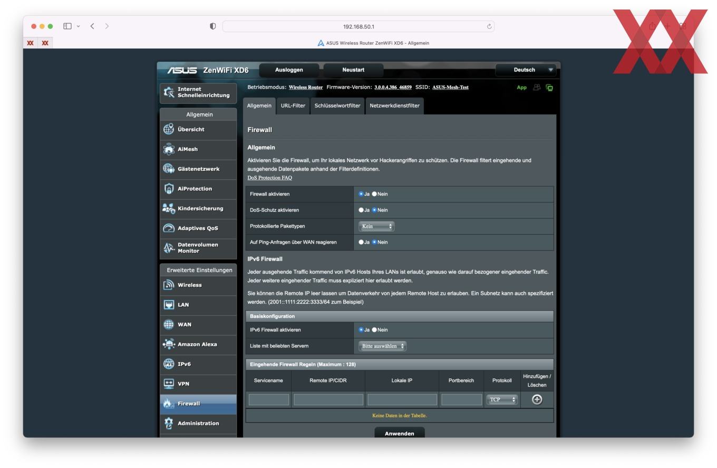Click the Neustart button
The height and width of the screenshot is (468, 717).
pos(353,70)
